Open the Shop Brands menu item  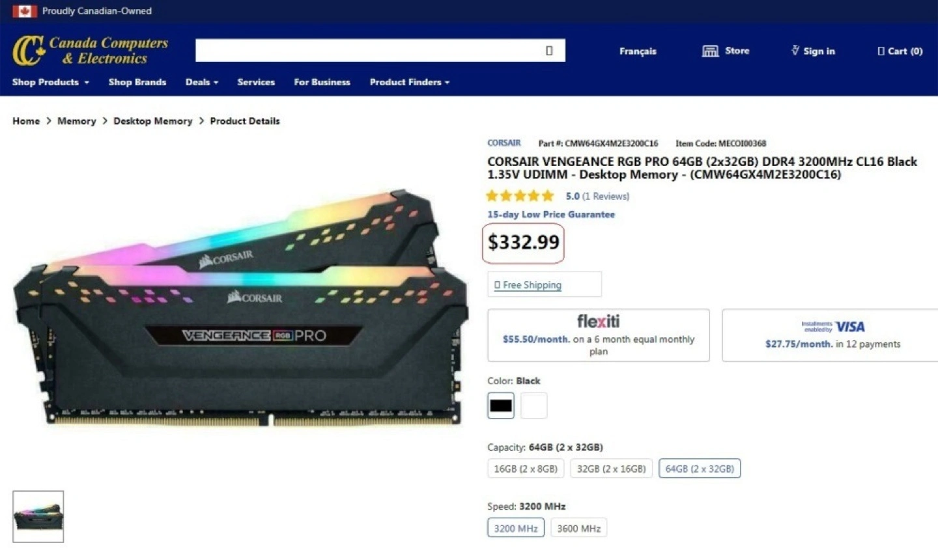tap(137, 82)
